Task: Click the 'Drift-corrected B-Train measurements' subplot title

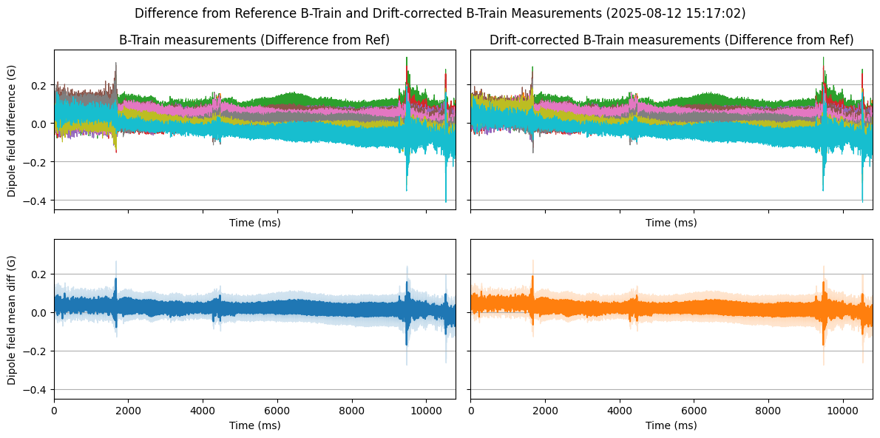Action: point(671,40)
